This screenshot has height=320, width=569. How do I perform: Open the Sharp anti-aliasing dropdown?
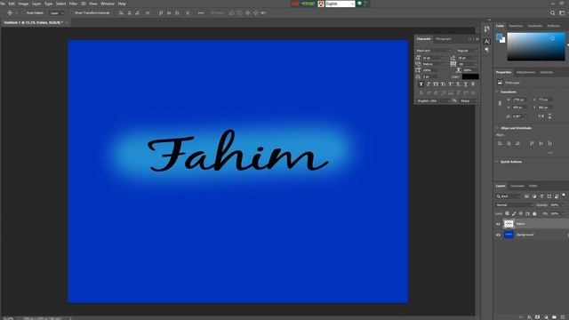click(469, 100)
